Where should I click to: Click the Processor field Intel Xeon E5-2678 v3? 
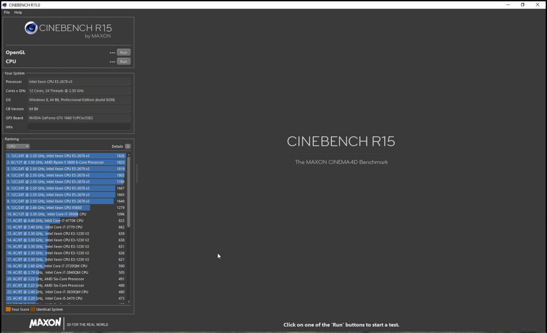(79, 82)
